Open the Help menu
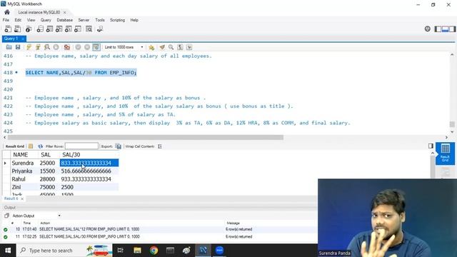The height and width of the screenshot is (257, 457). click(134, 20)
